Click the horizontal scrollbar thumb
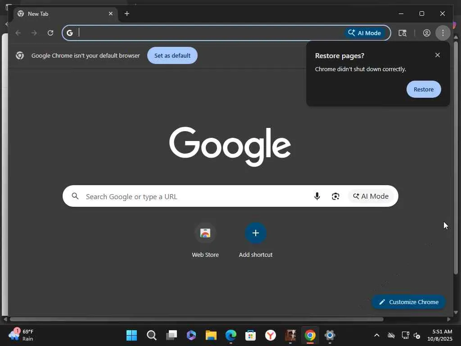461x346 pixels. (x=196, y=319)
